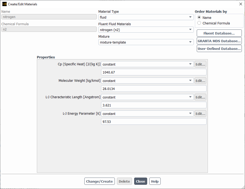Select Name ordering radio button
The height and width of the screenshot is (189, 245).
coord(199,17)
